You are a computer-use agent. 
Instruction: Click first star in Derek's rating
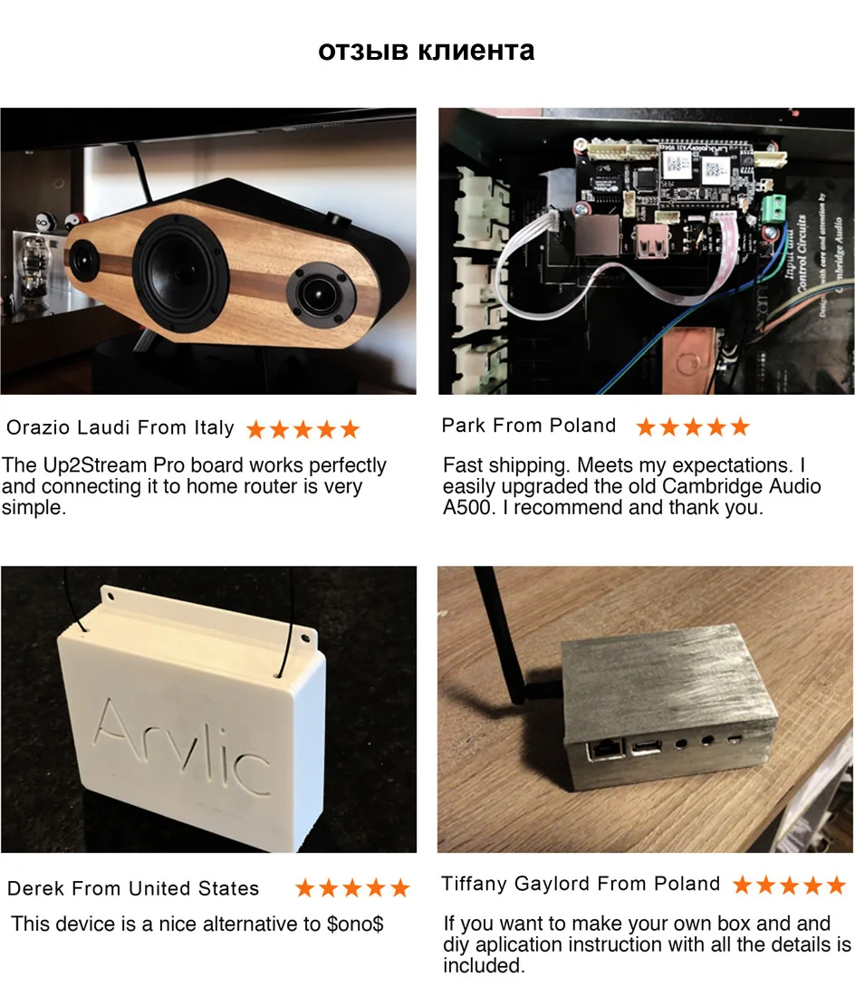pyautogui.click(x=305, y=887)
